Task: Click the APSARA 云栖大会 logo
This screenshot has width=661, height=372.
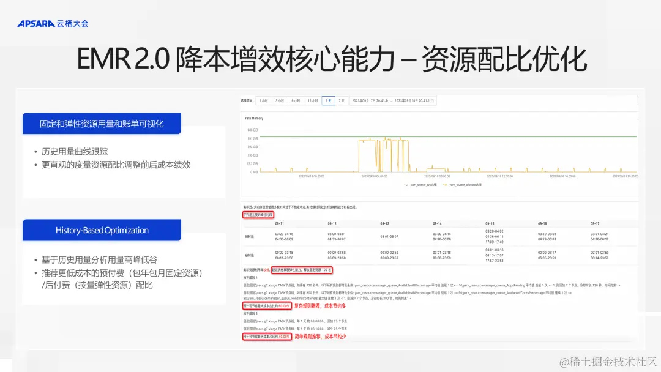Action: [53, 22]
